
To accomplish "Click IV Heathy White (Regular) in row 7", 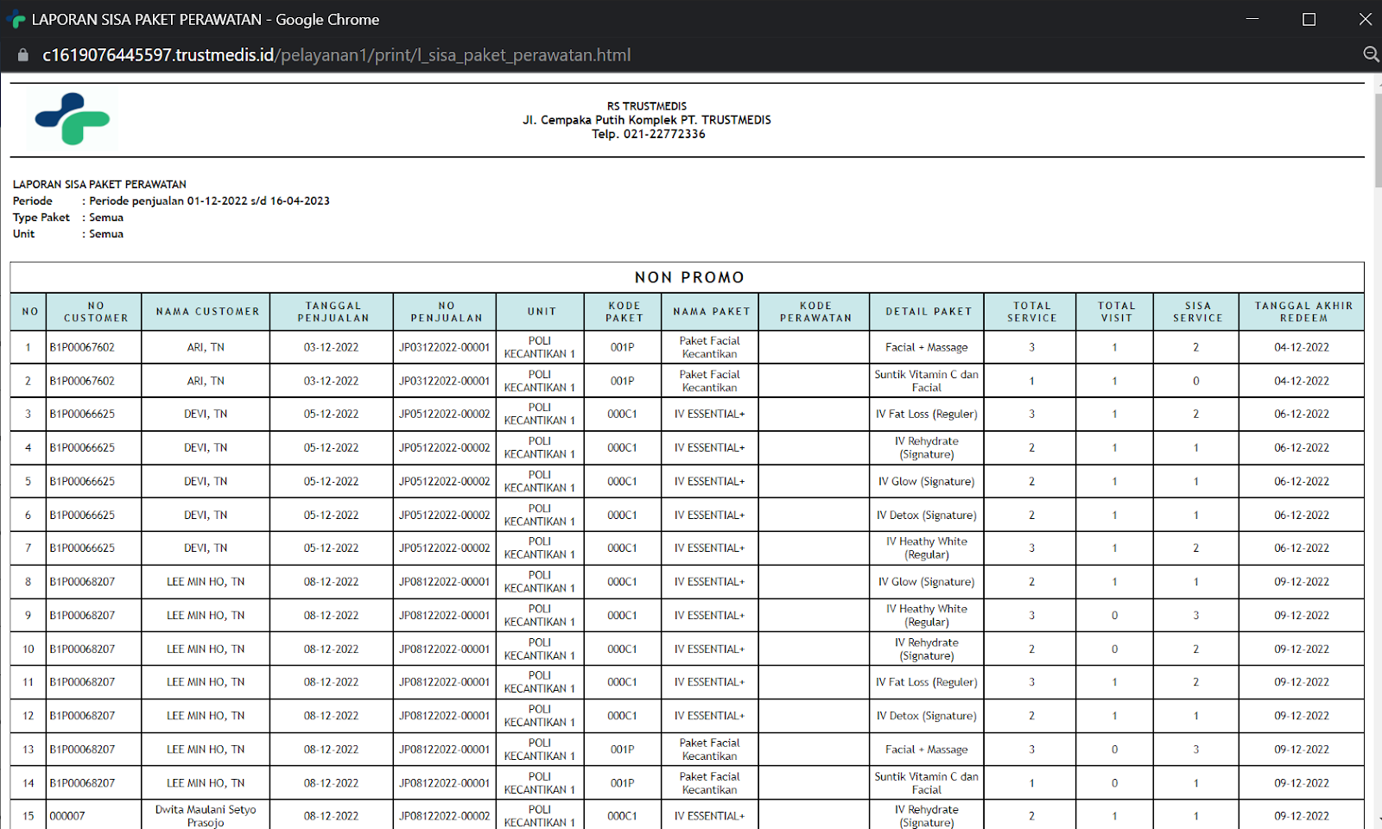I will coord(927,547).
